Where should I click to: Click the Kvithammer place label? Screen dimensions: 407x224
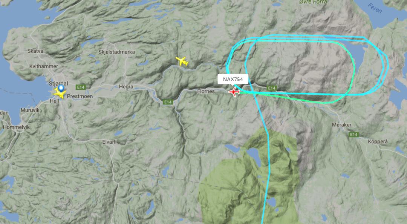point(44,66)
